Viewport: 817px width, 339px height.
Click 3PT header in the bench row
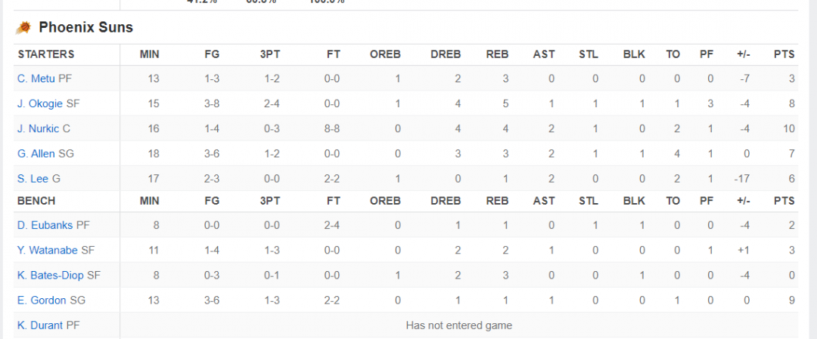[x=270, y=201]
